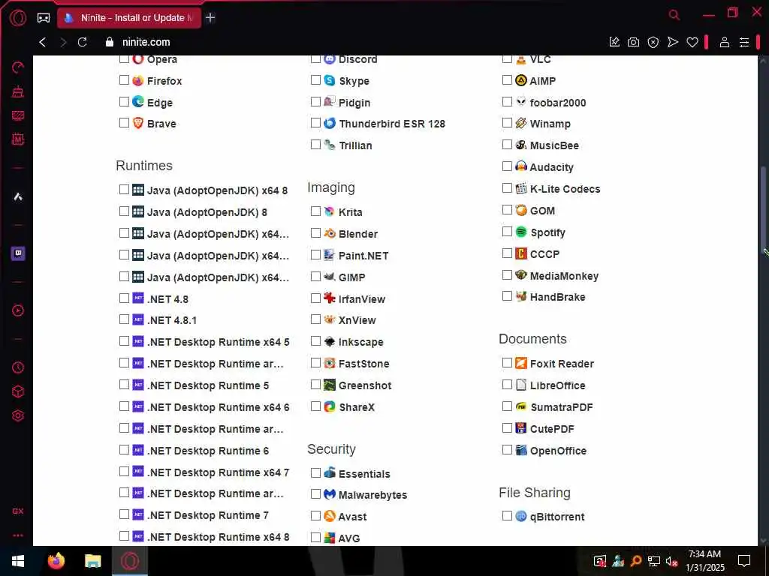Open GX Corner controller icon
Image resolution: width=769 pixels, height=576 pixels.
(x=44, y=18)
